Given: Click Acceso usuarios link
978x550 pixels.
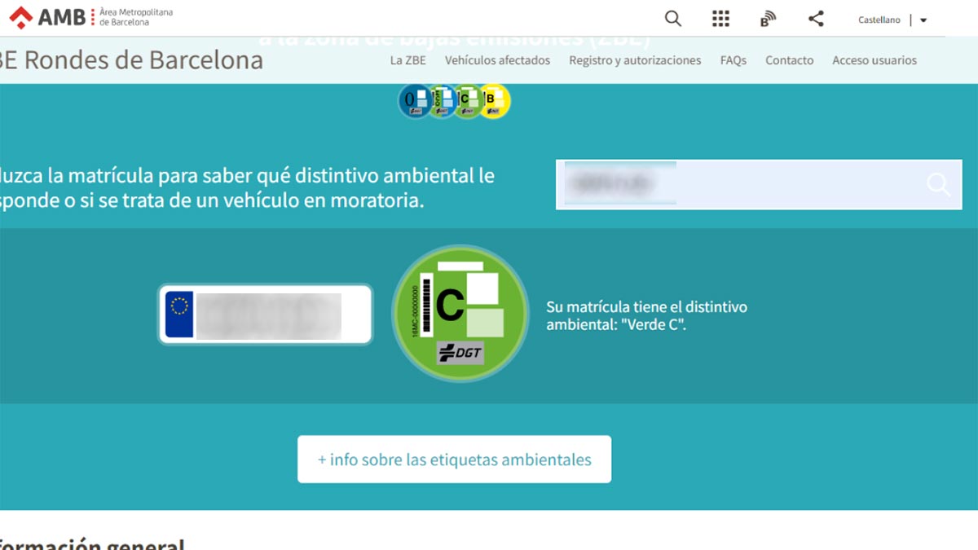Looking at the screenshot, I should [x=874, y=60].
